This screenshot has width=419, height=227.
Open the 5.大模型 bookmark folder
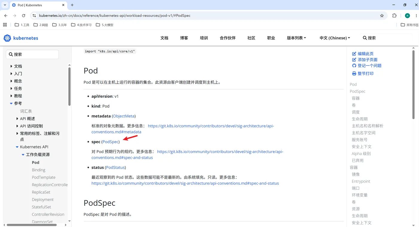[104, 25]
